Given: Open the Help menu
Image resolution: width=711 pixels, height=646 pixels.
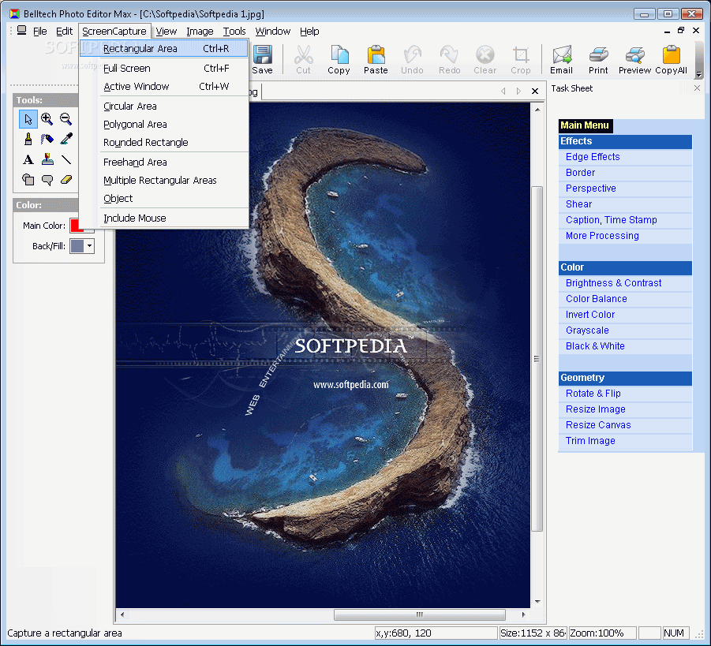Looking at the screenshot, I should 309,32.
